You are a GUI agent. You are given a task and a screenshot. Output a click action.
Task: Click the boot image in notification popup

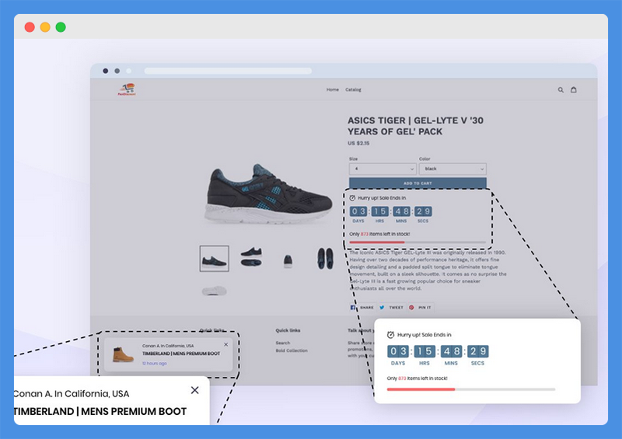point(123,354)
